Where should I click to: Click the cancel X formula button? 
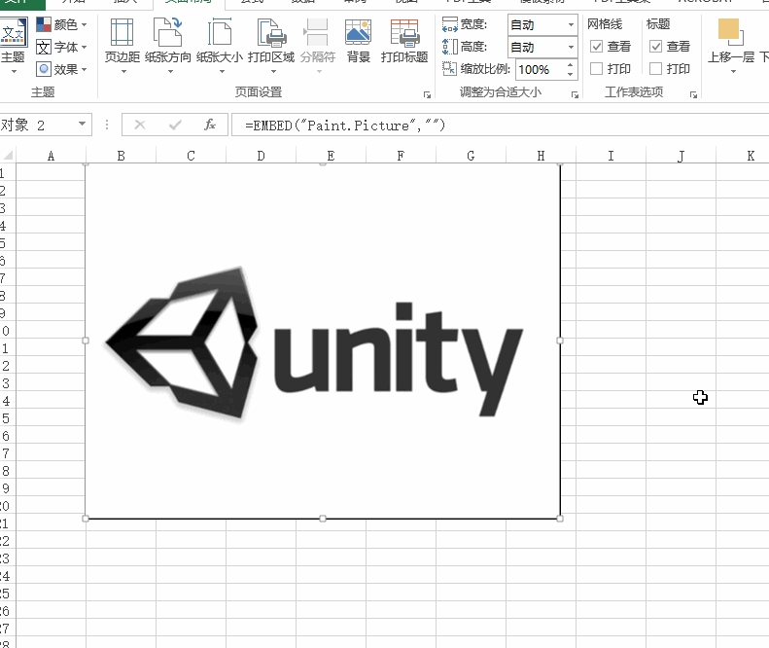(x=140, y=125)
